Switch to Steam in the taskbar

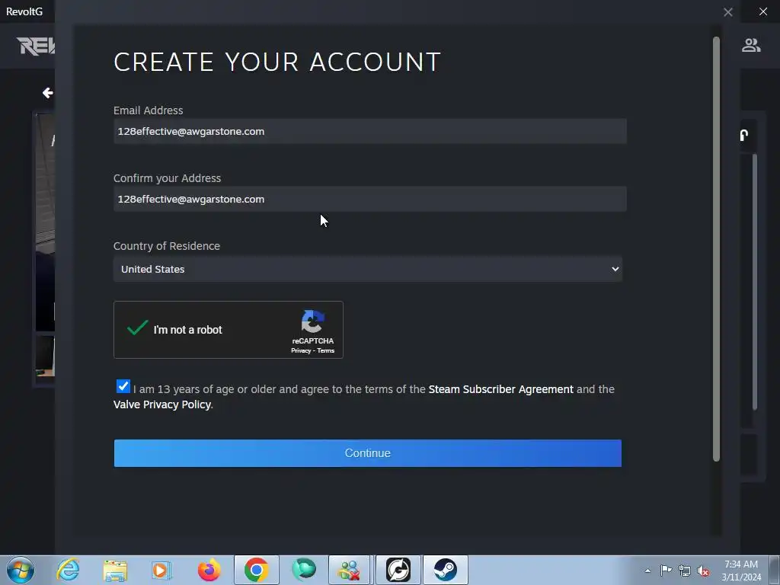tap(445, 570)
